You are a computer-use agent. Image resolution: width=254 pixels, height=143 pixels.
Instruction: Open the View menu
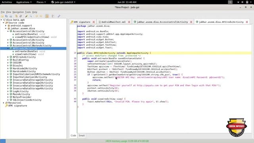(8, 12)
